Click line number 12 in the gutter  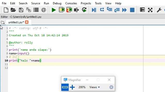pos(6,68)
